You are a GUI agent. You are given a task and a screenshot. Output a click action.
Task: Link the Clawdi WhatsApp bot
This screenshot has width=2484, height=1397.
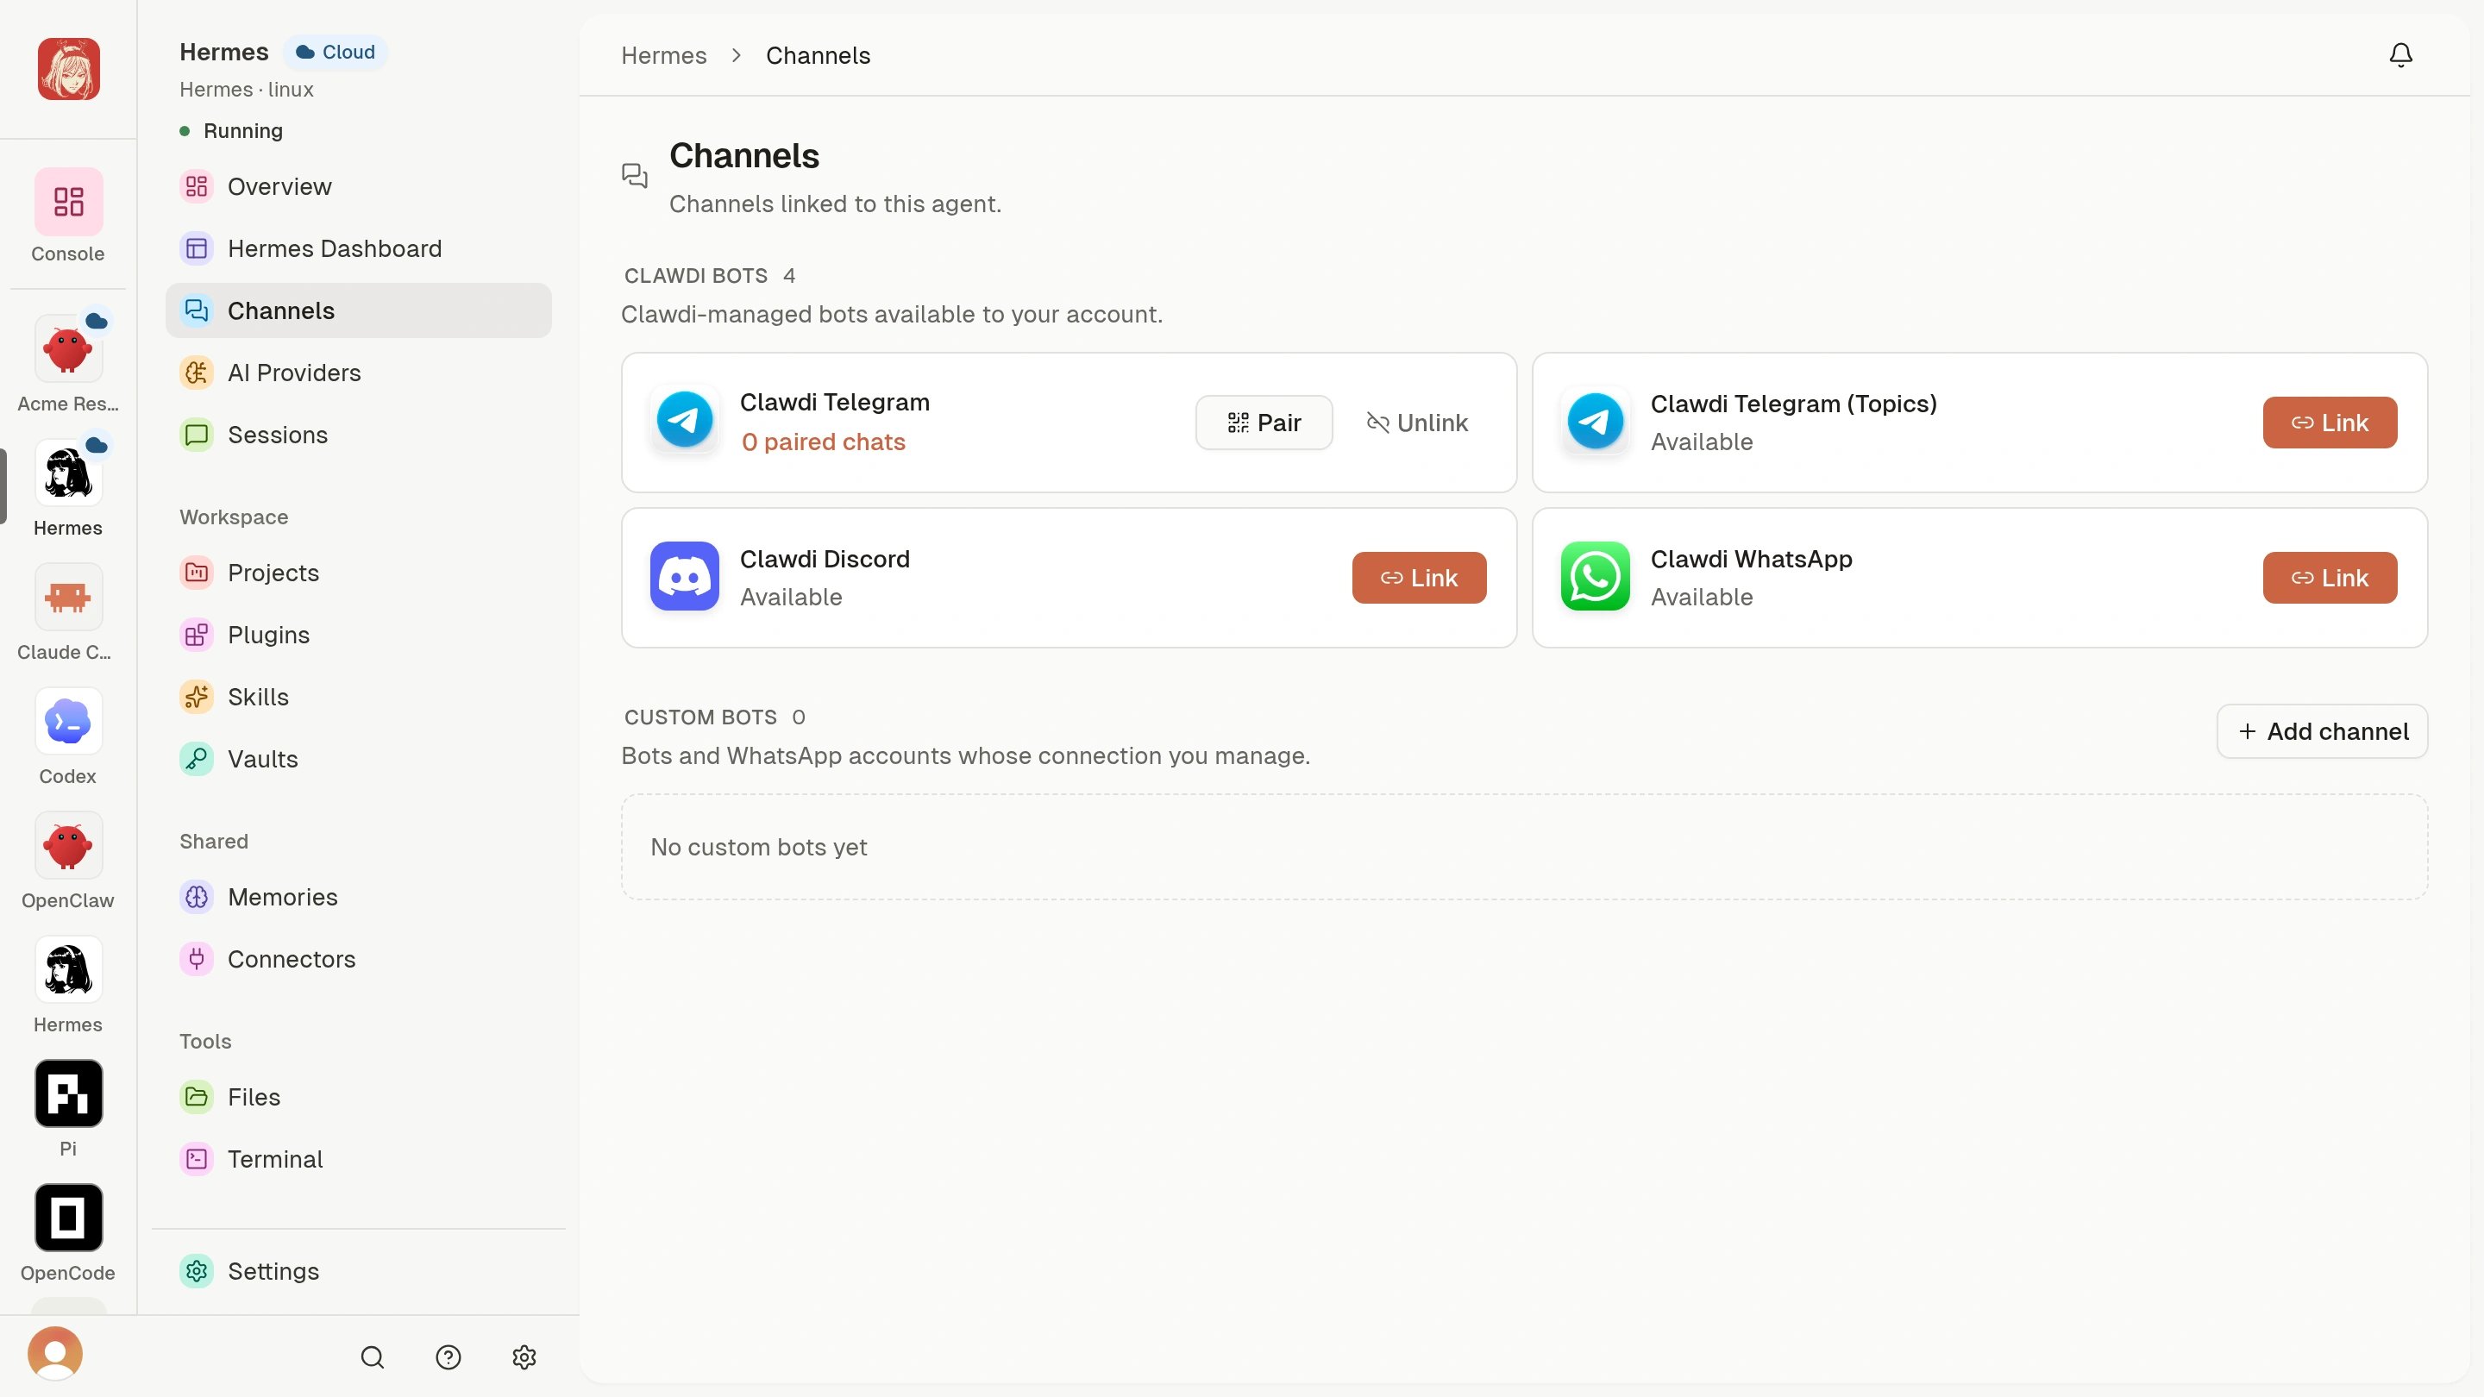pyautogui.click(x=2330, y=578)
